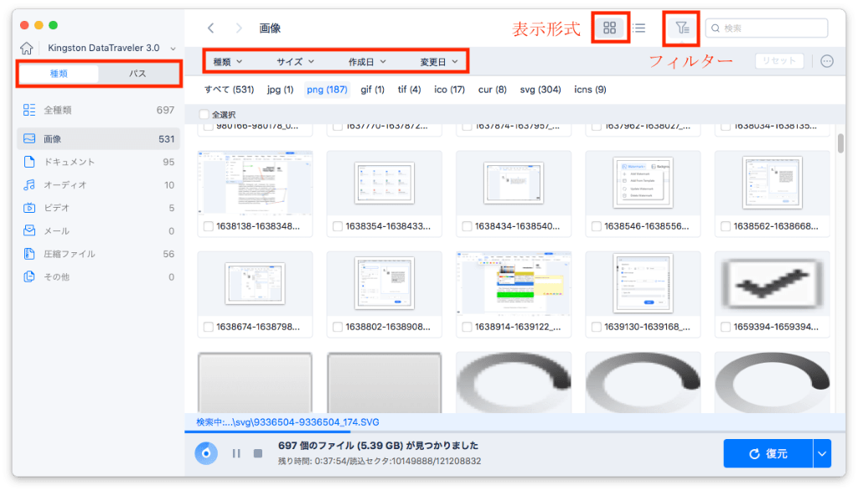
Task: Check file 1638546-1638556 checkbox
Action: [596, 226]
